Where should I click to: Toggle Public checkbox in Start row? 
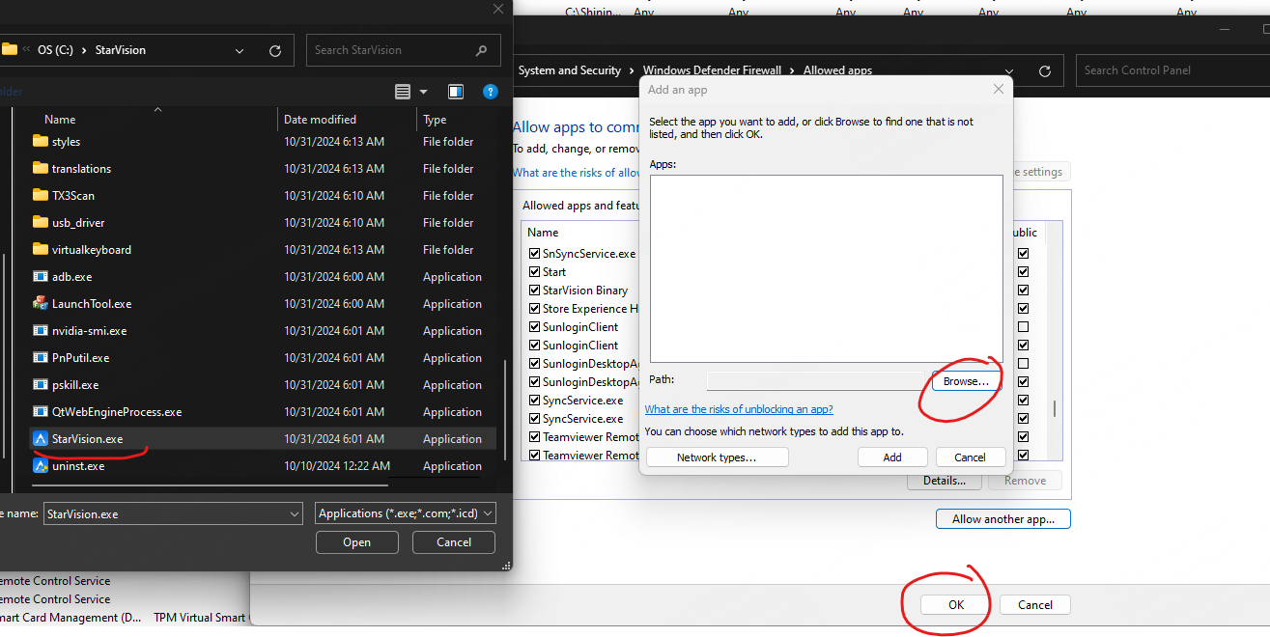tap(1024, 272)
